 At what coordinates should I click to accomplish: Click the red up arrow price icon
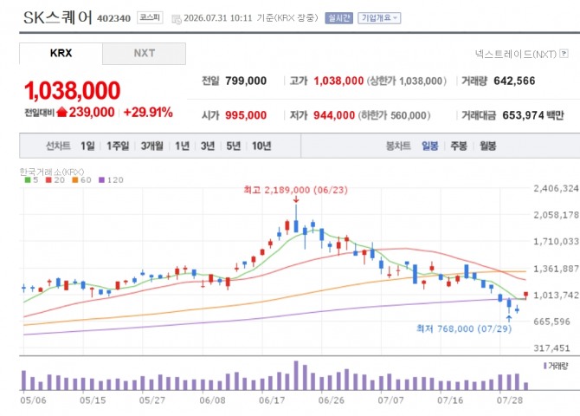point(61,112)
